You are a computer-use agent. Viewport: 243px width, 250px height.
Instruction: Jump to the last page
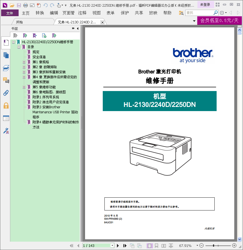(x=125, y=246)
